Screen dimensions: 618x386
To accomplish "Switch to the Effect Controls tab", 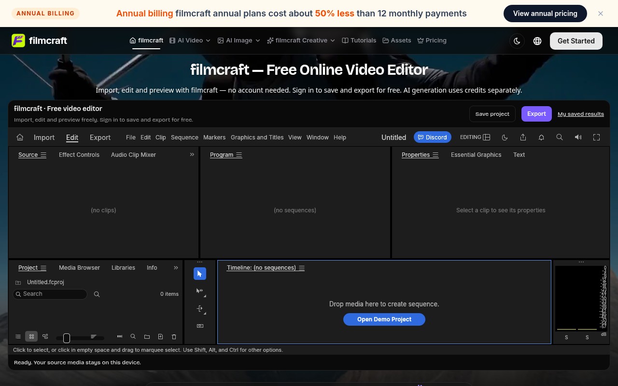I will (x=79, y=155).
